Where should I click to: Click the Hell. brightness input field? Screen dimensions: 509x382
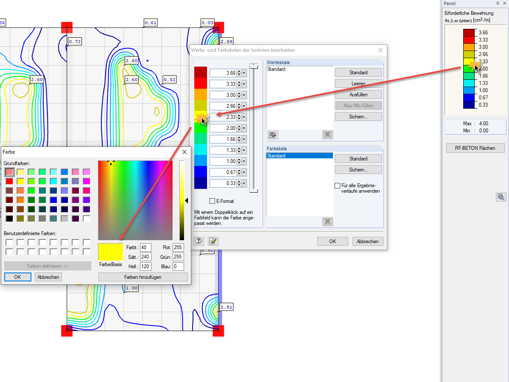point(146,267)
